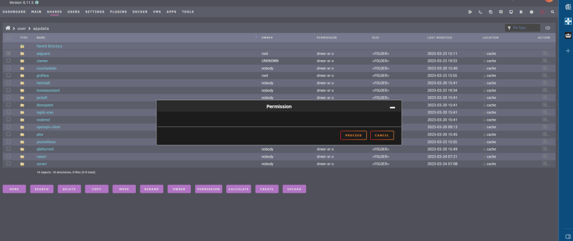Click the sidebar layout icon at bottom
The width and height of the screenshot is (573, 241).
tap(568, 236)
